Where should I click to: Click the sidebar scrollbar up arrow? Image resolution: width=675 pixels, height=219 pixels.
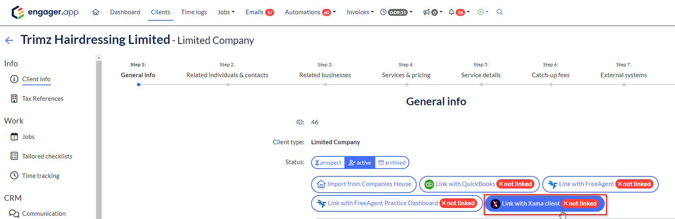[x=99, y=58]
